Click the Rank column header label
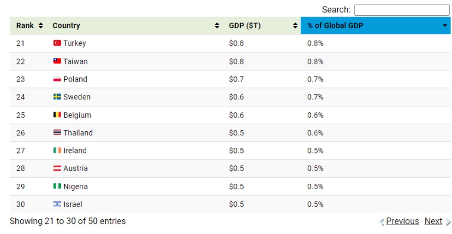Image resolution: width=452 pixels, height=234 pixels. 25,26
